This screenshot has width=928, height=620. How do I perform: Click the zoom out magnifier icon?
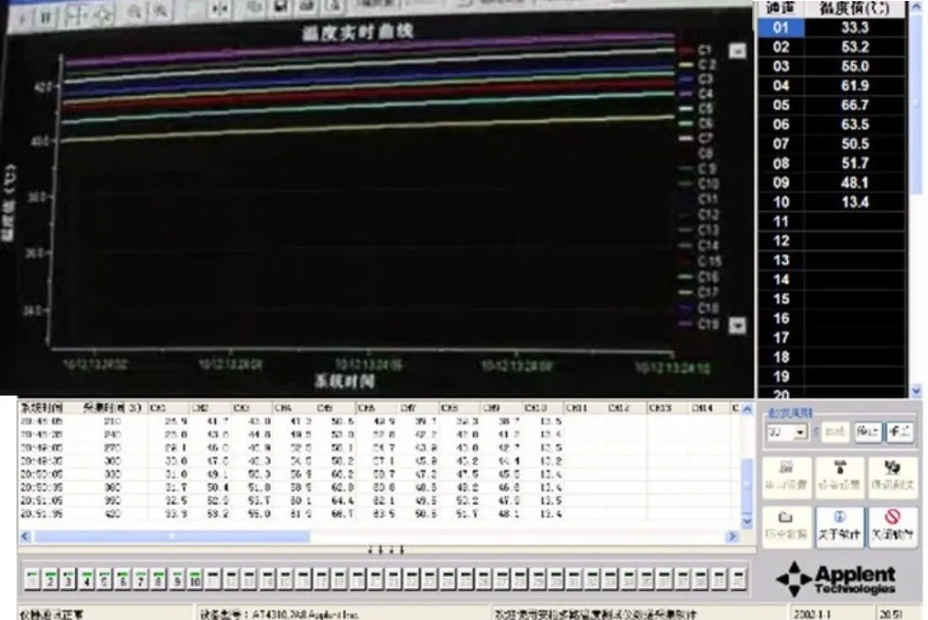161,12
